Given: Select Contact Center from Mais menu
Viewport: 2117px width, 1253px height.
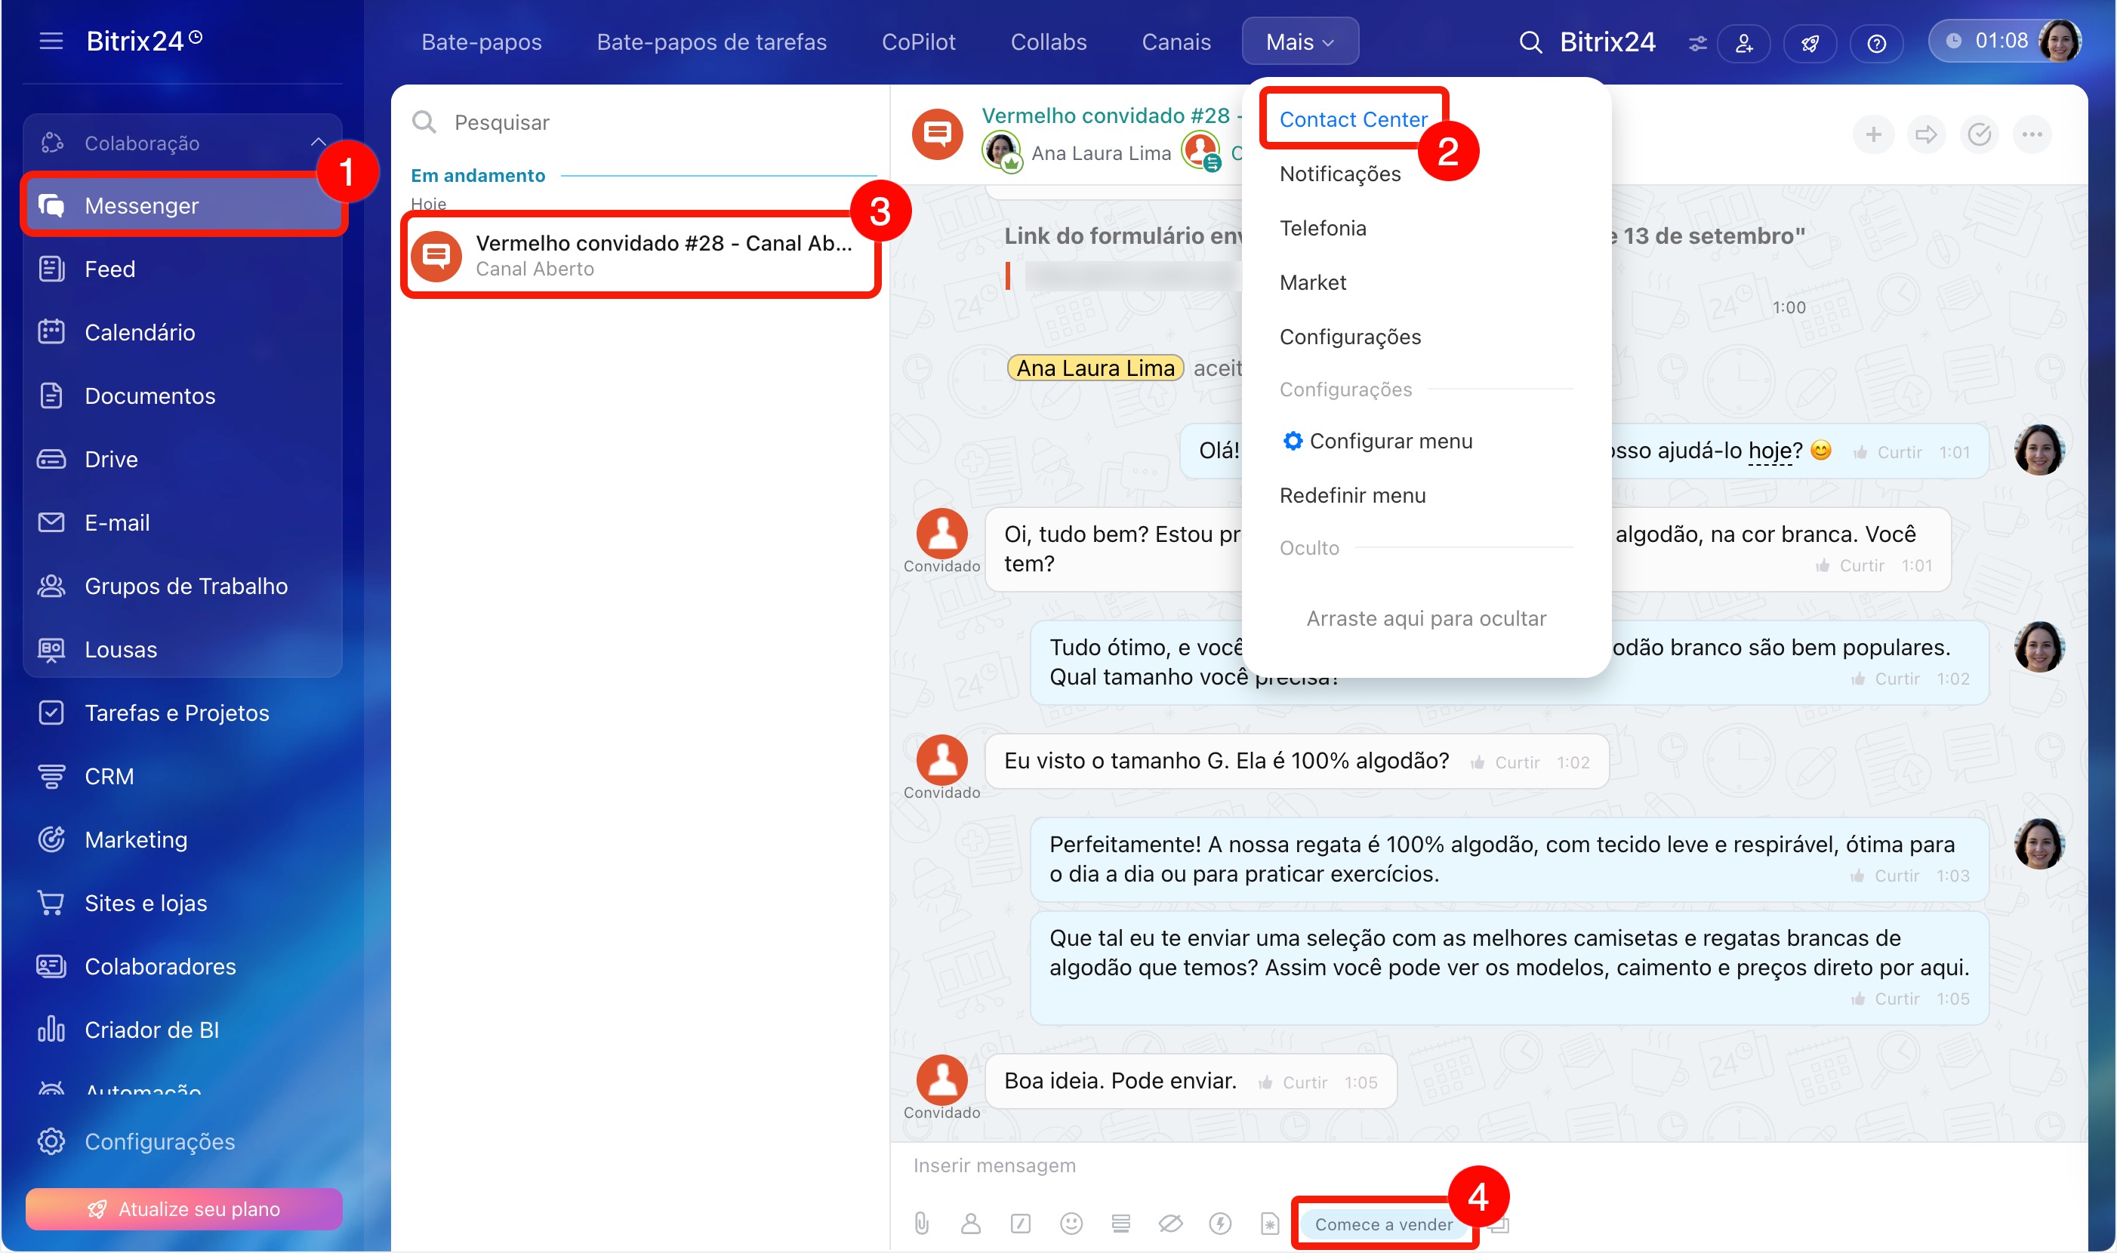Looking at the screenshot, I should tap(1353, 119).
